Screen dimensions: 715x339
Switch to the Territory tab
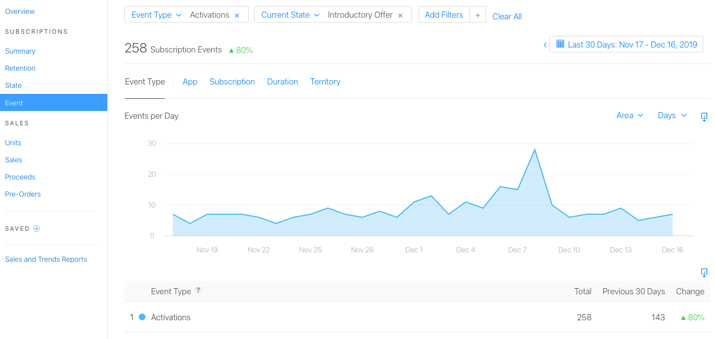(x=325, y=82)
